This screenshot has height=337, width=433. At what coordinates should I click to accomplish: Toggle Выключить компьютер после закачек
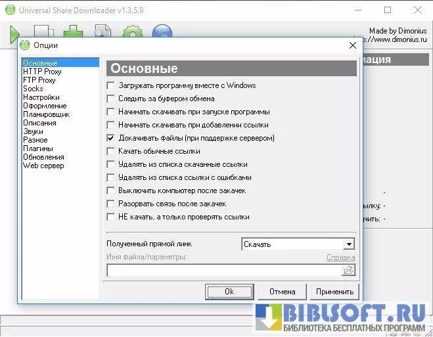click(x=110, y=191)
